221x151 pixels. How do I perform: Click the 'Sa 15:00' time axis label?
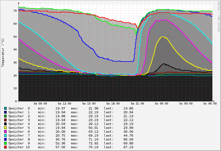[x=89, y=104]
